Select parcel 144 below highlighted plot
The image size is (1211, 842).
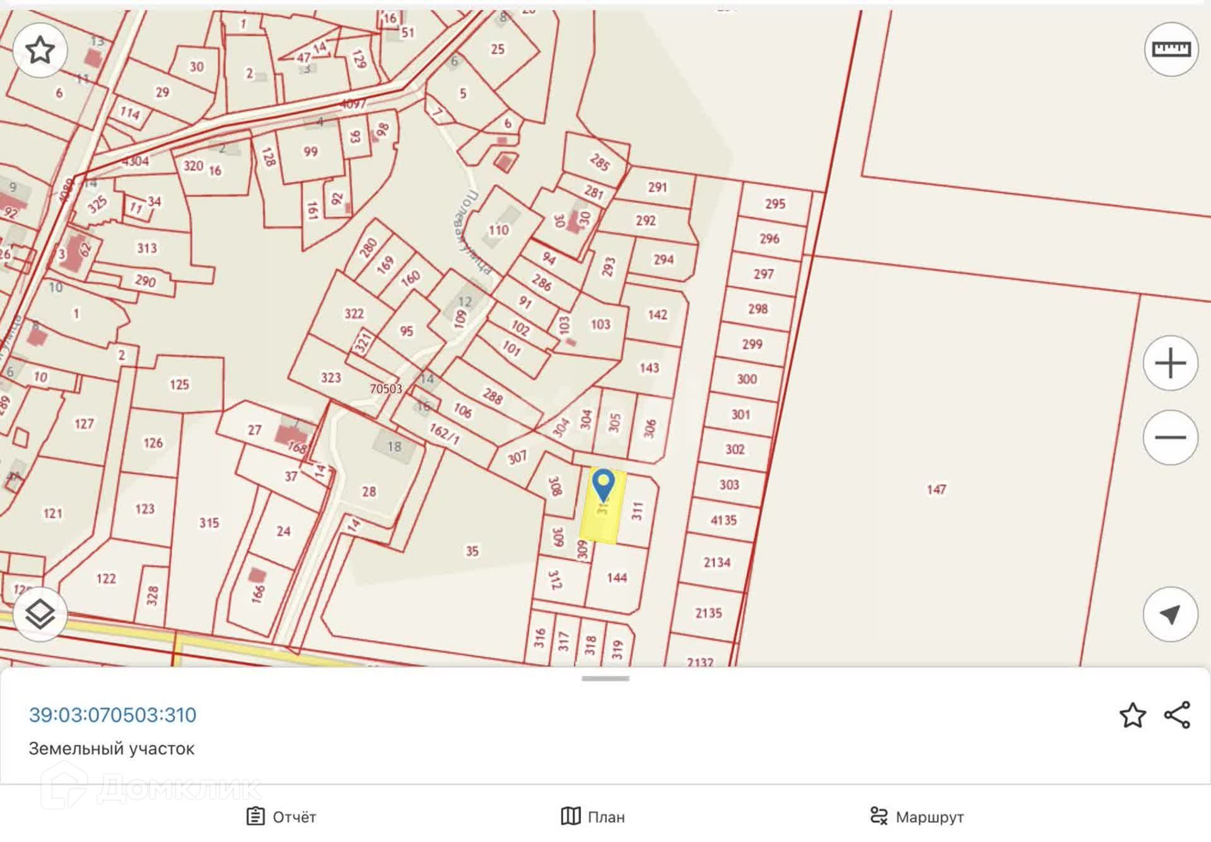pos(616,578)
